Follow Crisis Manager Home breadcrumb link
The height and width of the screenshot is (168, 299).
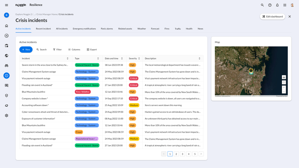click(x=47, y=14)
